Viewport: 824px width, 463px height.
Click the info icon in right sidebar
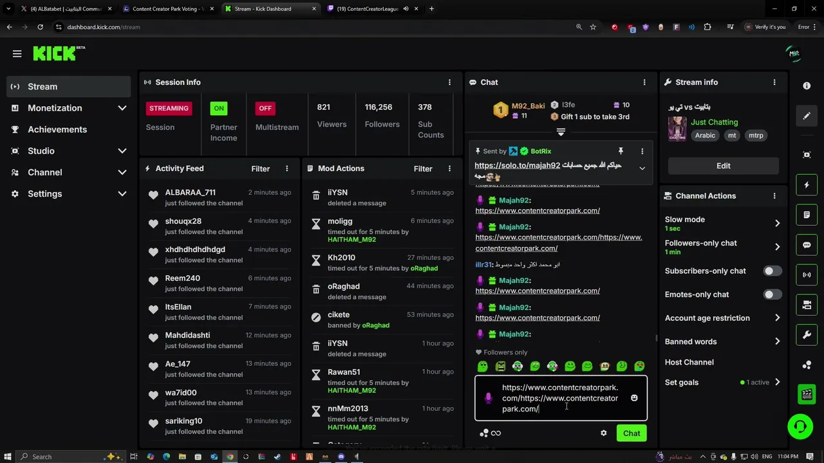807,86
